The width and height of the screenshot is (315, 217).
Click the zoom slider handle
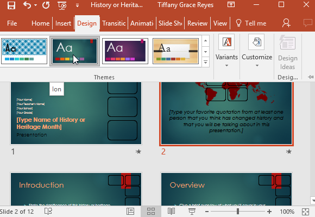pyautogui.click(x=238, y=212)
